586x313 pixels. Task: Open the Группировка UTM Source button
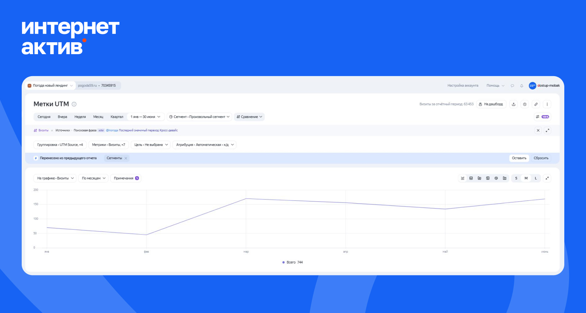(x=60, y=145)
